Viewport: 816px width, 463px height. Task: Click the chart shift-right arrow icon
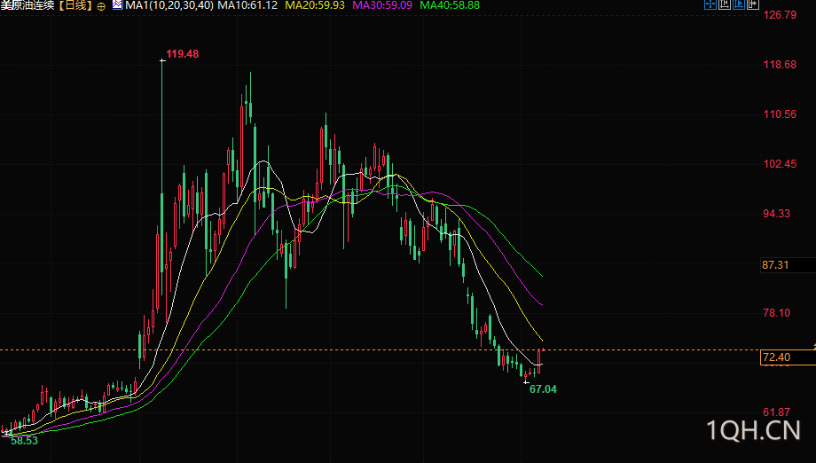(753, 4)
